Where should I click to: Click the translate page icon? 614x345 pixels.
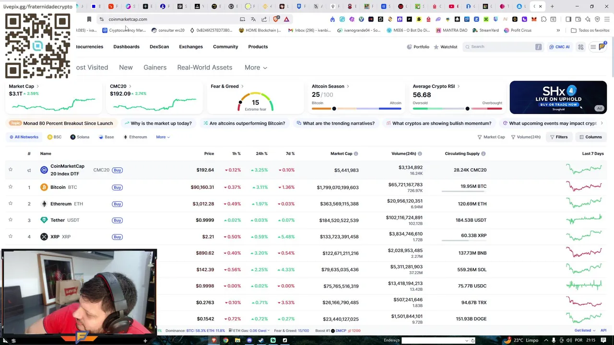tap(253, 19)
